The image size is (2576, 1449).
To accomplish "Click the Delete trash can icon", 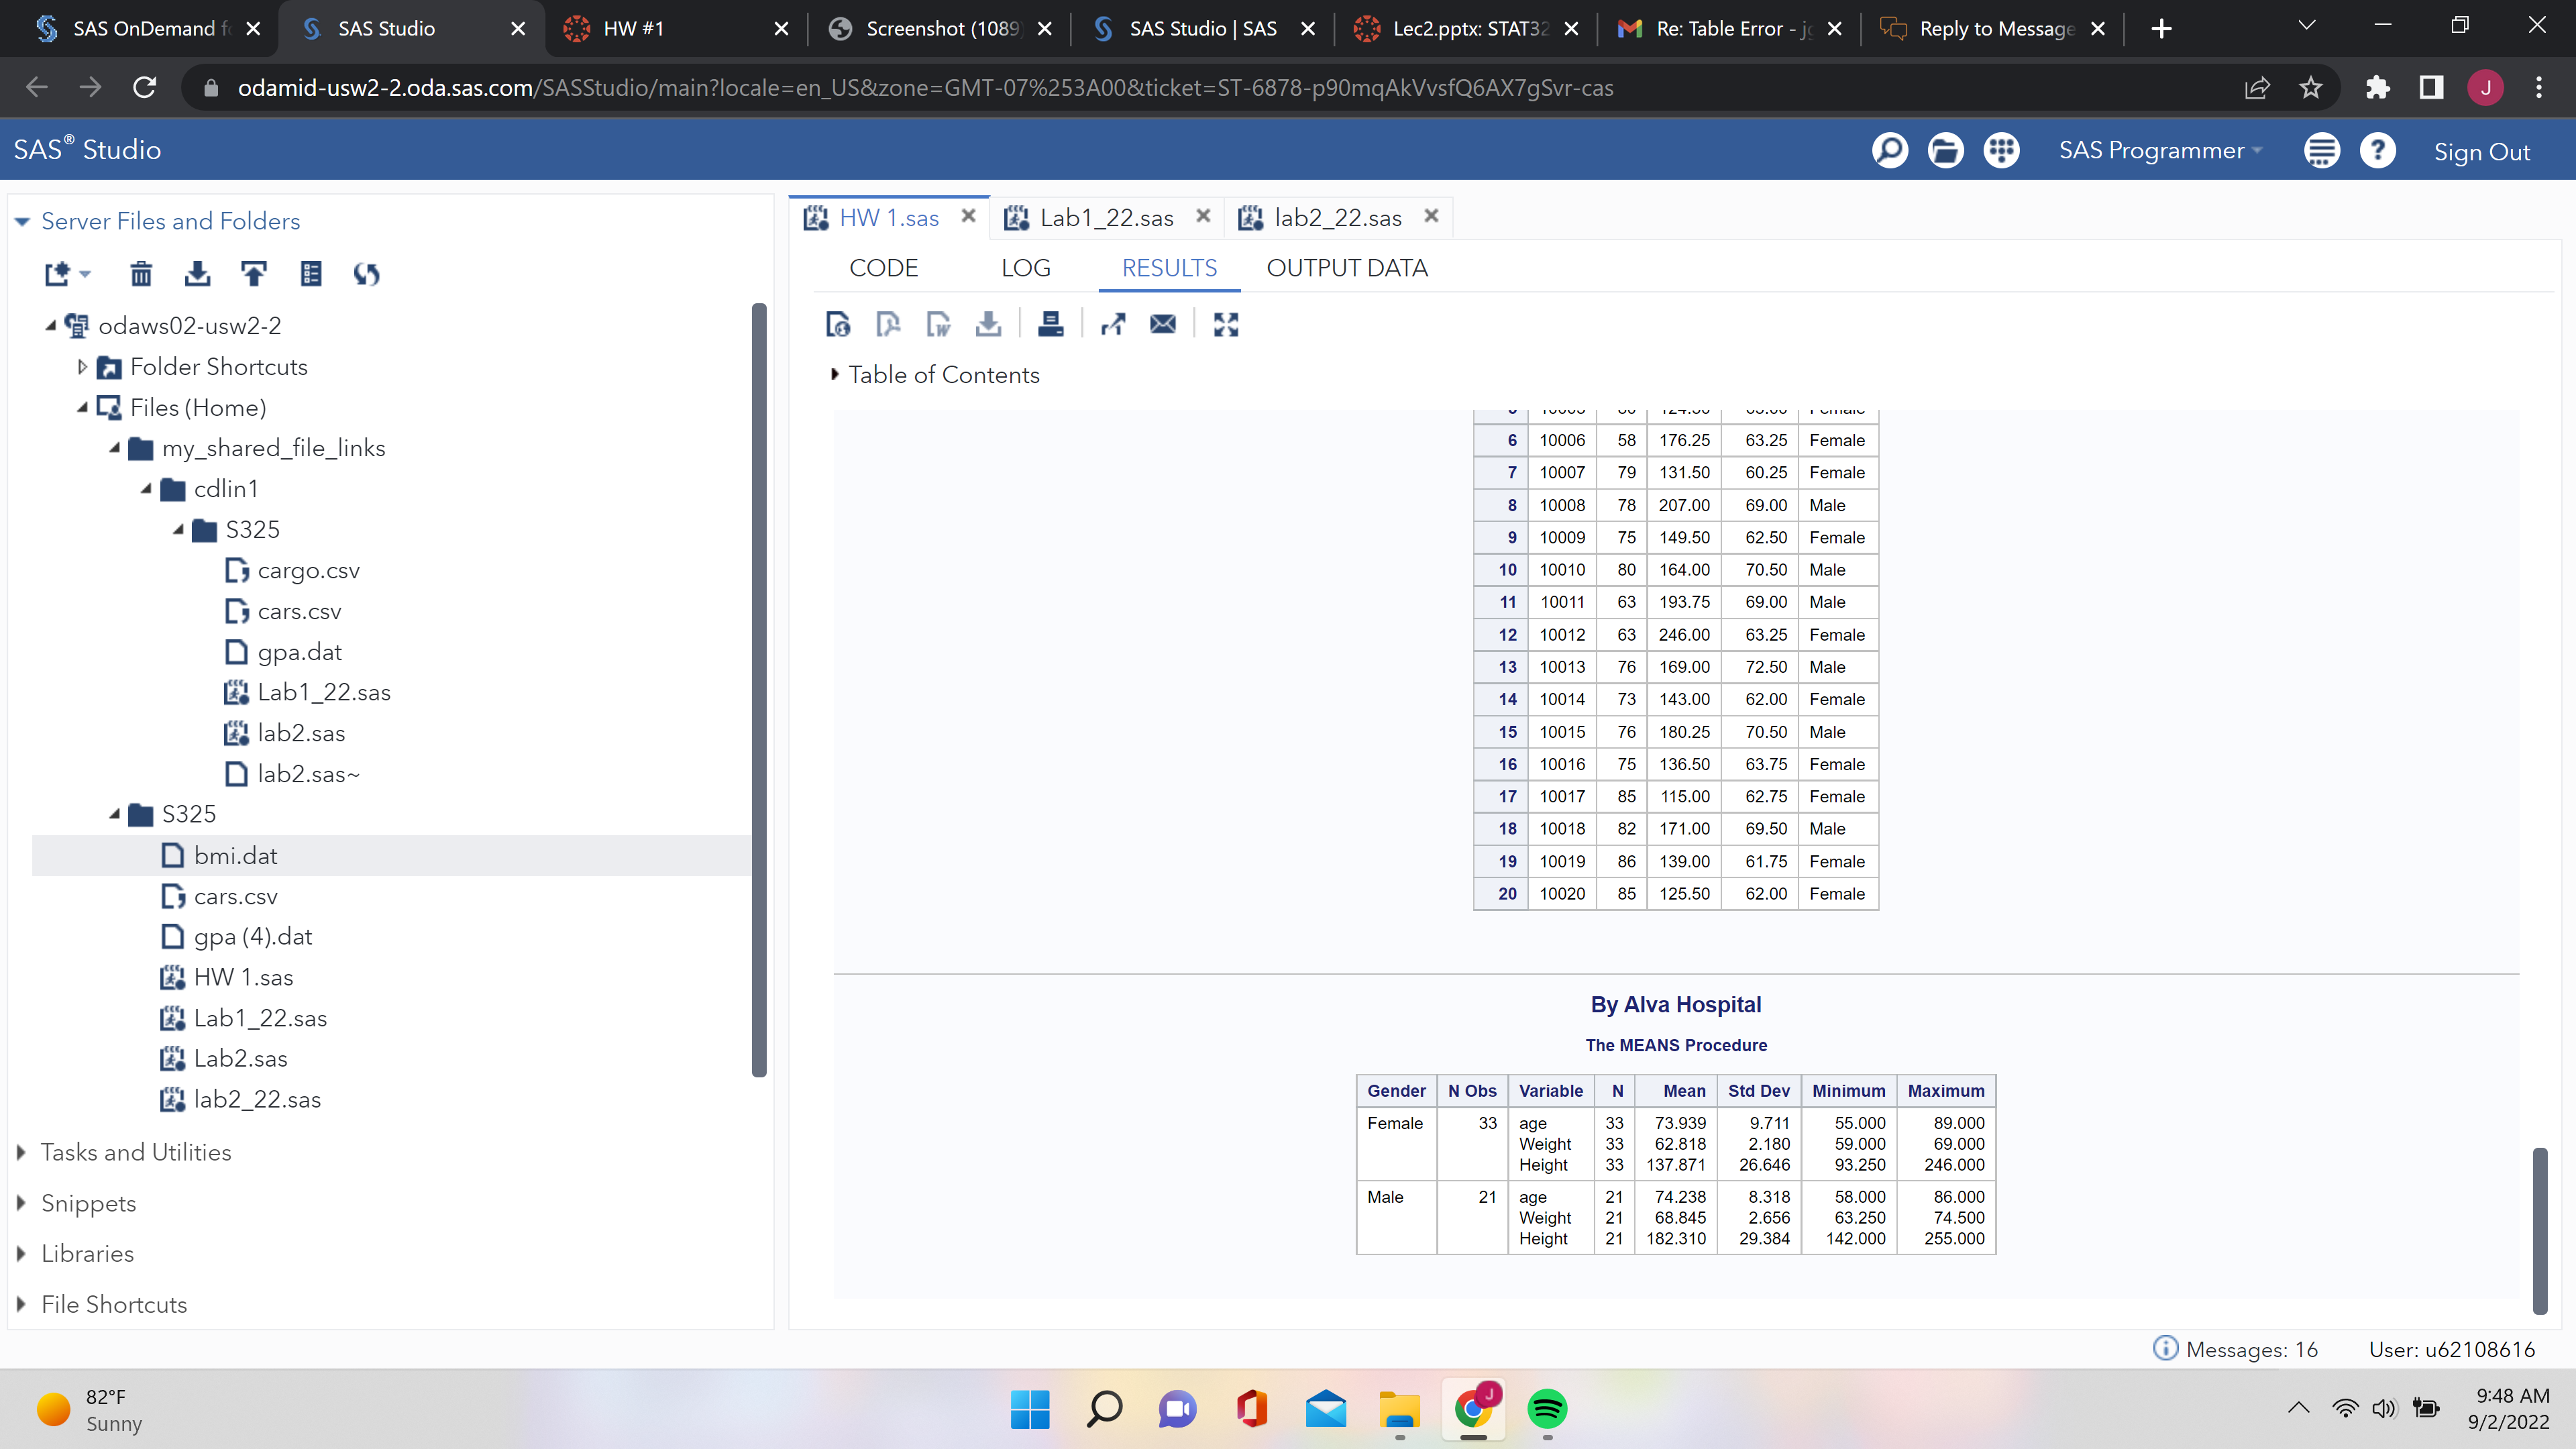I will pos(141,273).
